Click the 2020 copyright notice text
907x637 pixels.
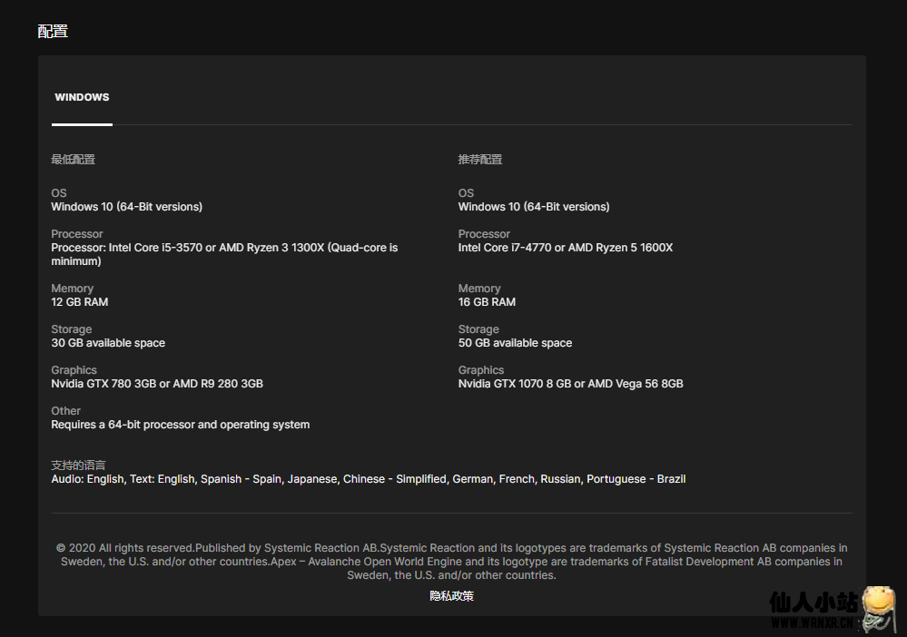pos(451,561)
